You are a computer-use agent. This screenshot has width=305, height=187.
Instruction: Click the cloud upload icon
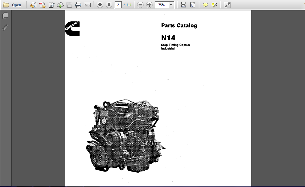click(x=60, y=5)
